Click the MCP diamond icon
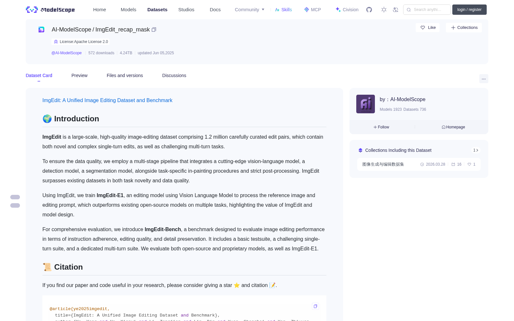The height and width of the screenshot is (321, 514). pyautogui.click(x=306, y=10)
